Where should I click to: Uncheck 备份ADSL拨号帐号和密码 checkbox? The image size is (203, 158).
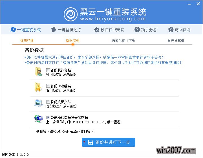pos(48,117)
